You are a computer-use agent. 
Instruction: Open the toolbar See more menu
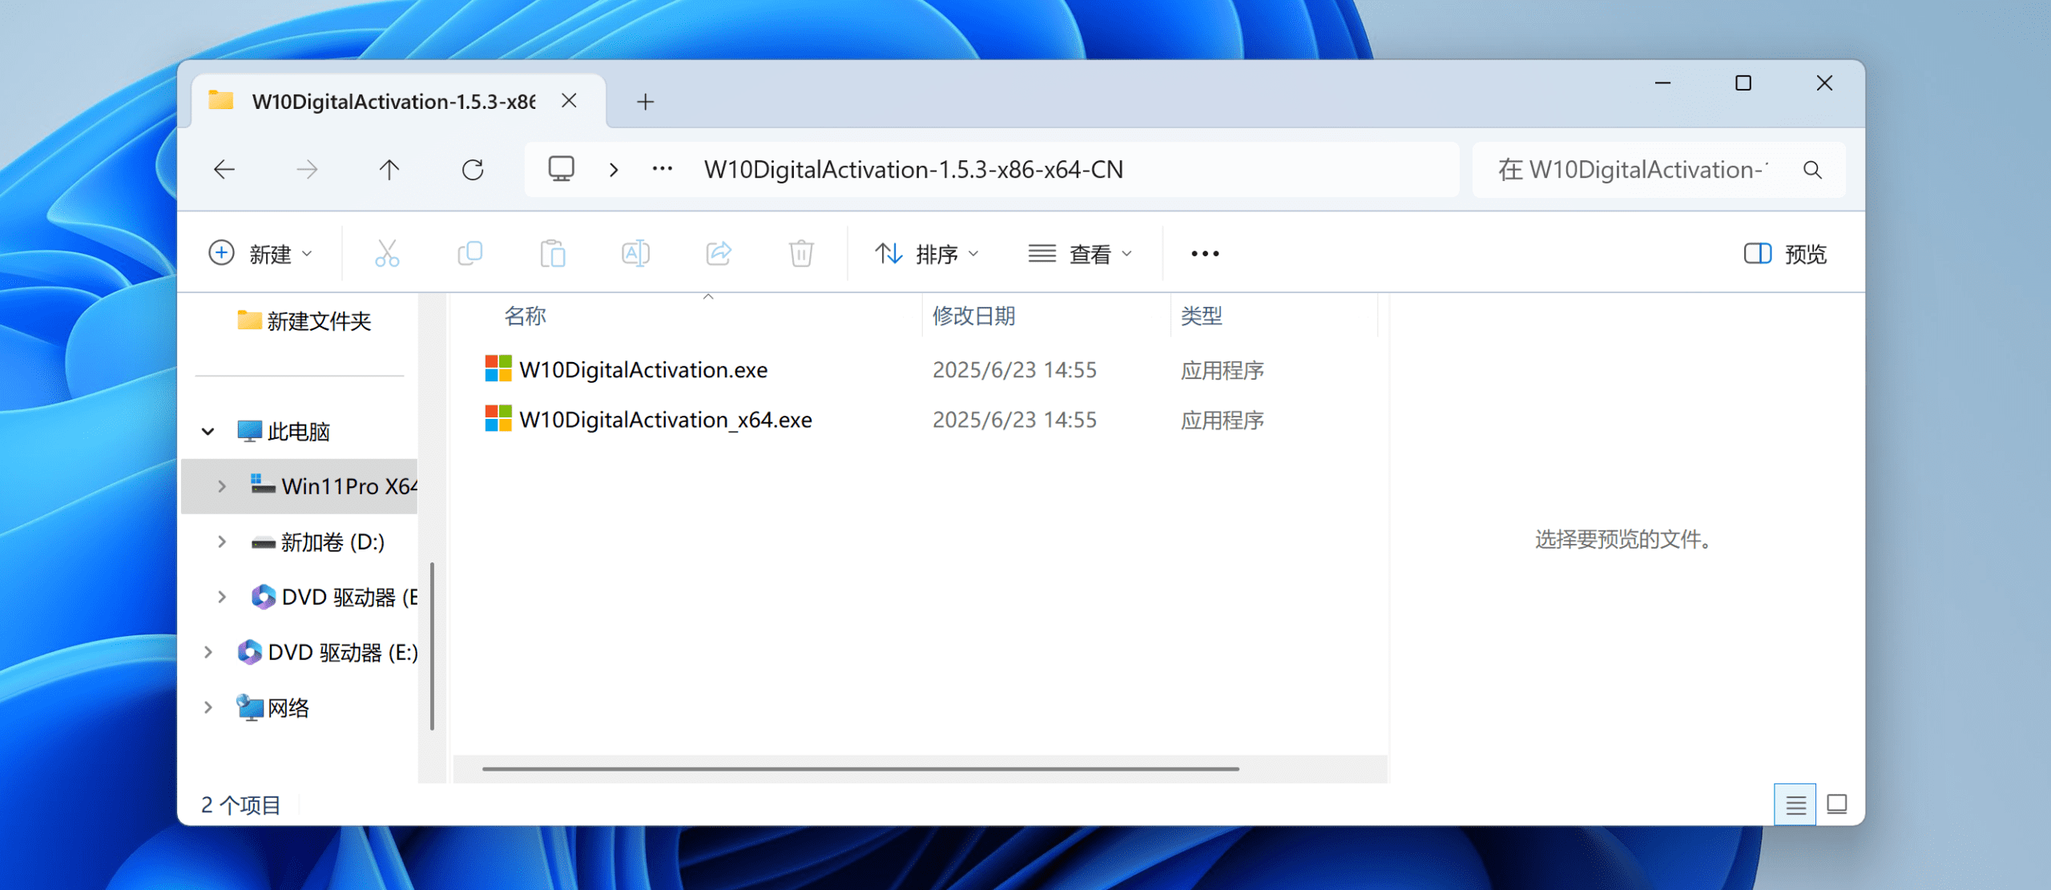tap(1205, 254)
